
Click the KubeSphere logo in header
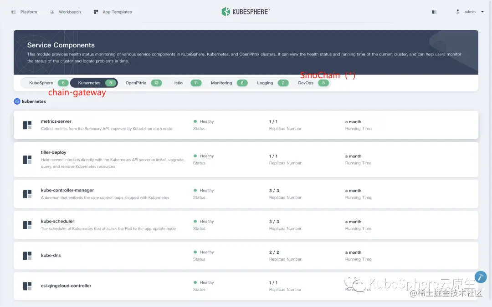click(246, 11)
